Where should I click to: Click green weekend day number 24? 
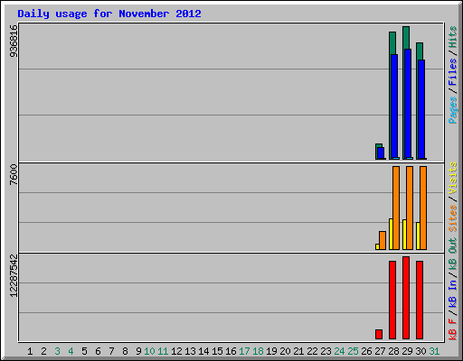click(339, 351)
